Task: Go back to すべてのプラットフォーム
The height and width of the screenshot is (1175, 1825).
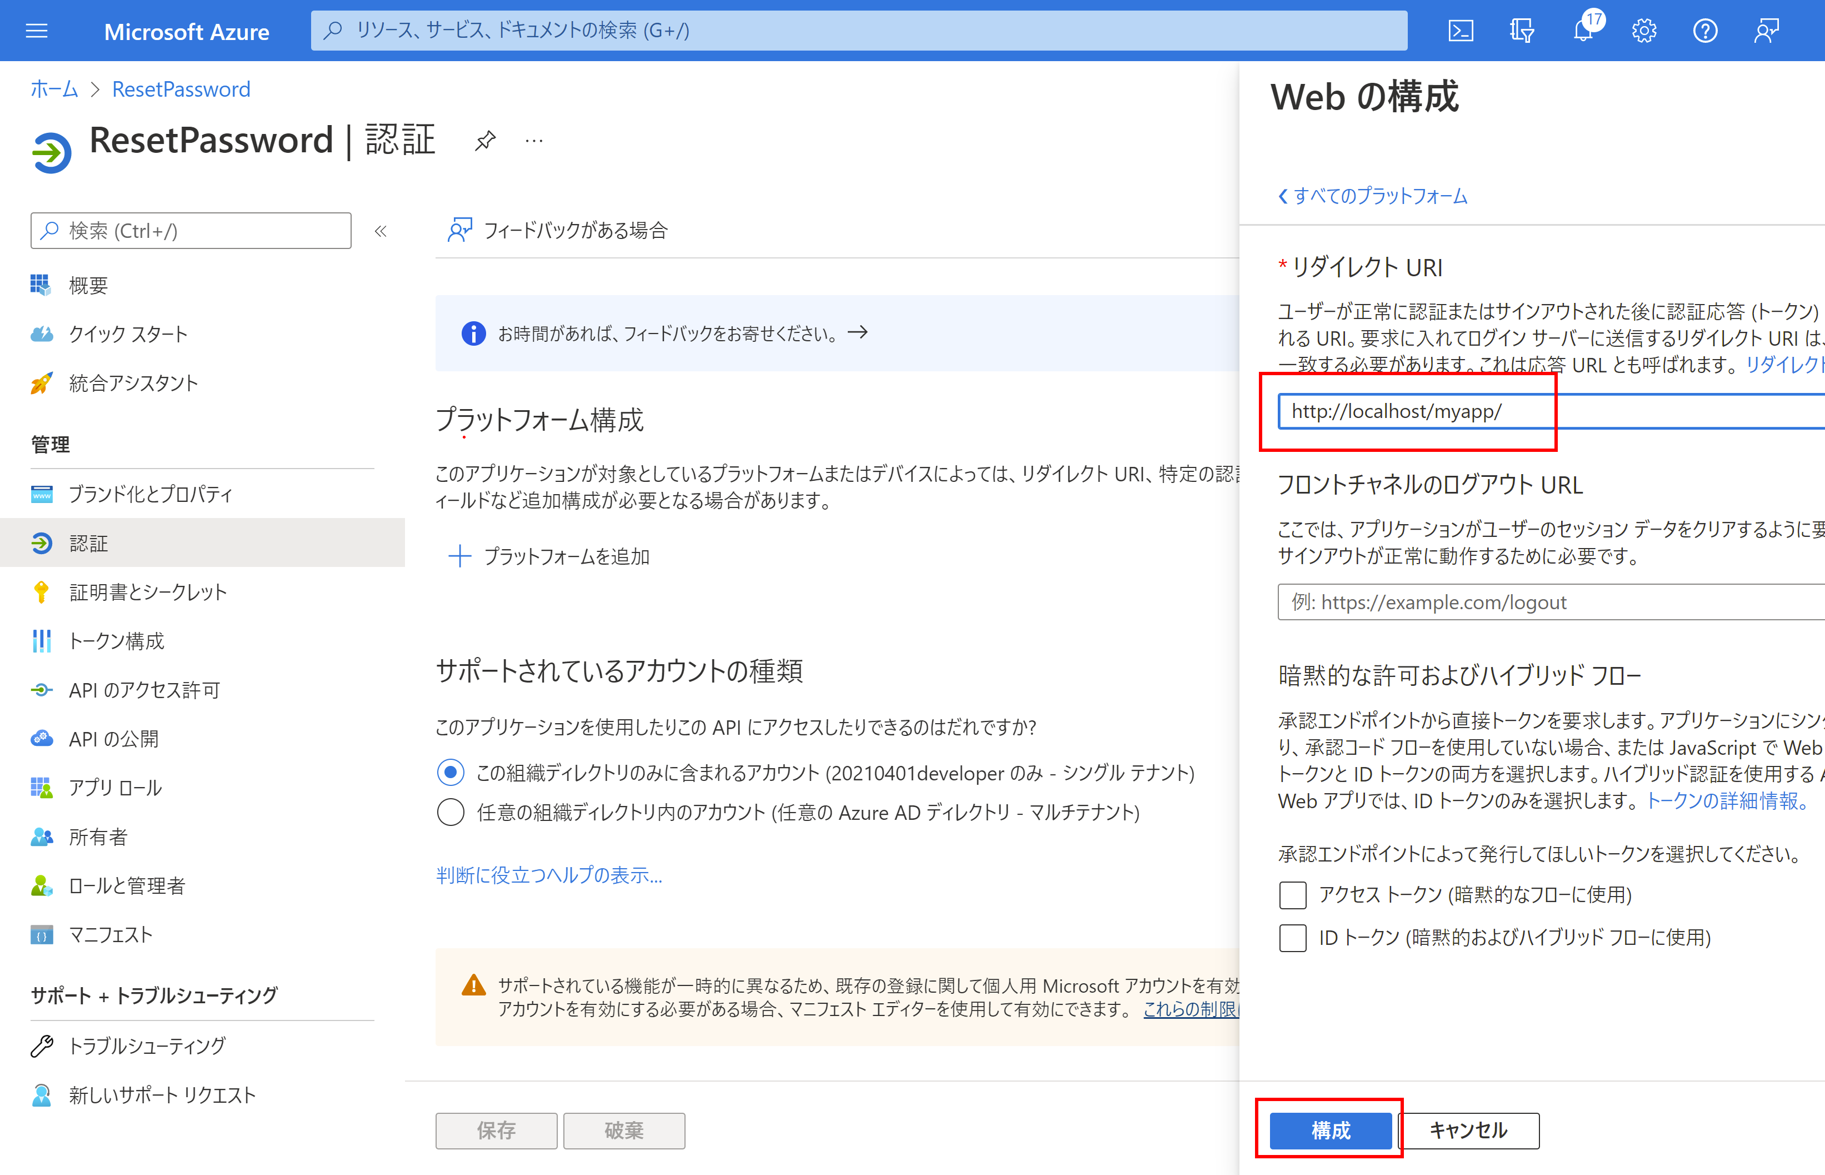Action: [1373, 196]
